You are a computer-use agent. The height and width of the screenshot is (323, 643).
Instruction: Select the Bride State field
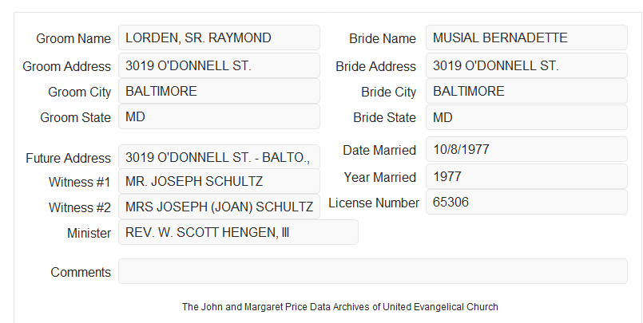[x=526, y=117]
